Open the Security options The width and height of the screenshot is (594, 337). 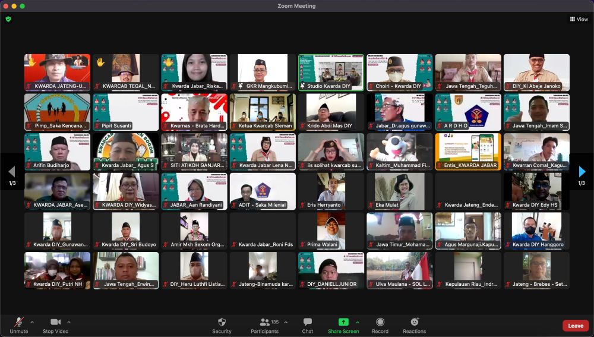pyautogui.click(x=222, y=325)
